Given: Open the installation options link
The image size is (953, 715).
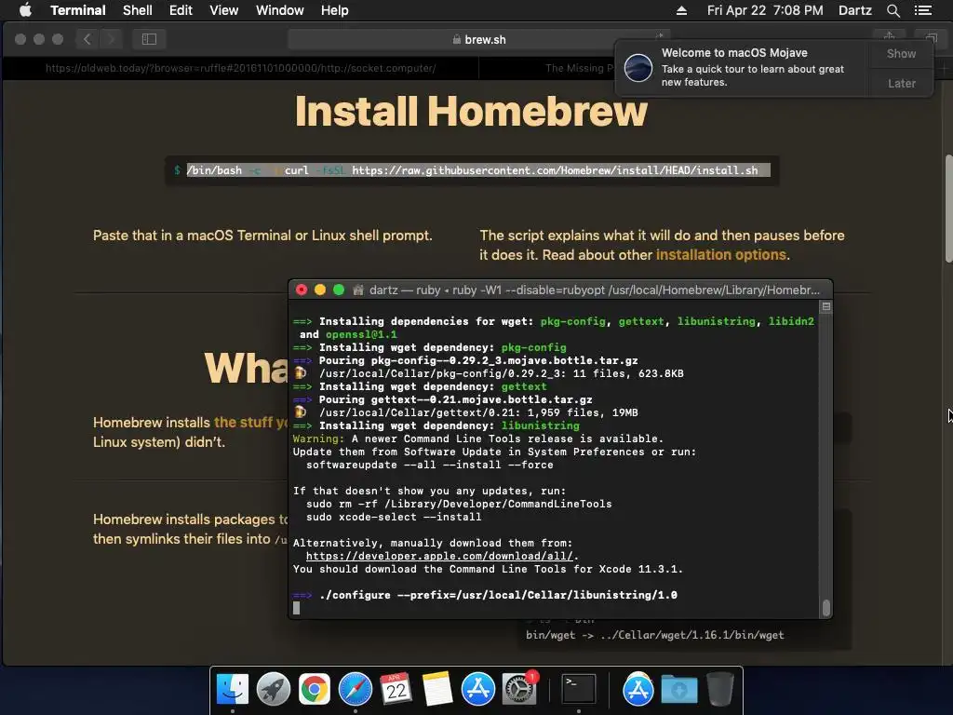Looking at the screenshot, I should pyautogui.click(x=721, y=255).
